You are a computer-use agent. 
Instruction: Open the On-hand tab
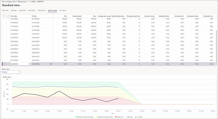point(63,10)
